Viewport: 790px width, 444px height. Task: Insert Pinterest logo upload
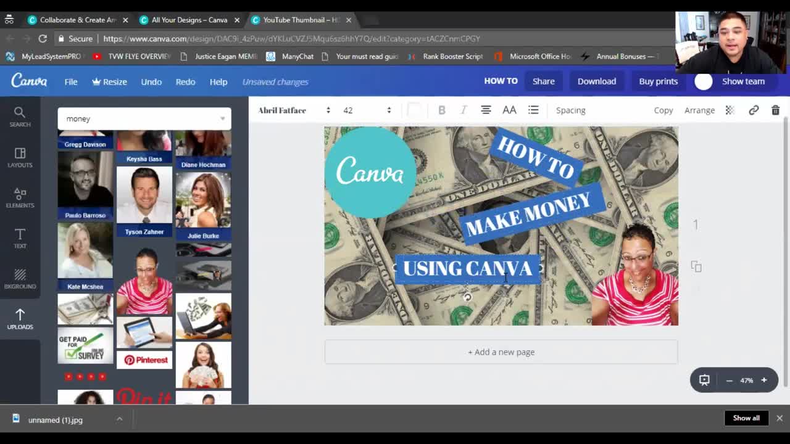144,360
